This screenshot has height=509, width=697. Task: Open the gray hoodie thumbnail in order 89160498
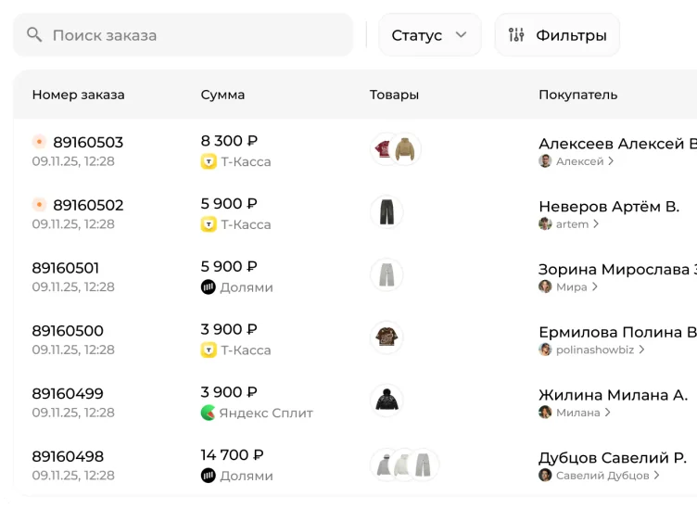pyautogui.click(x=382, y=464)
